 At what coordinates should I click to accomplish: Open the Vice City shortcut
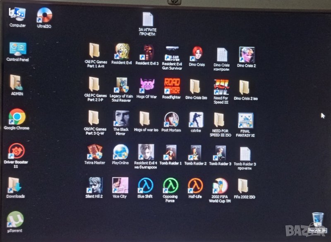pyautogui.click(x=120, y=185)
